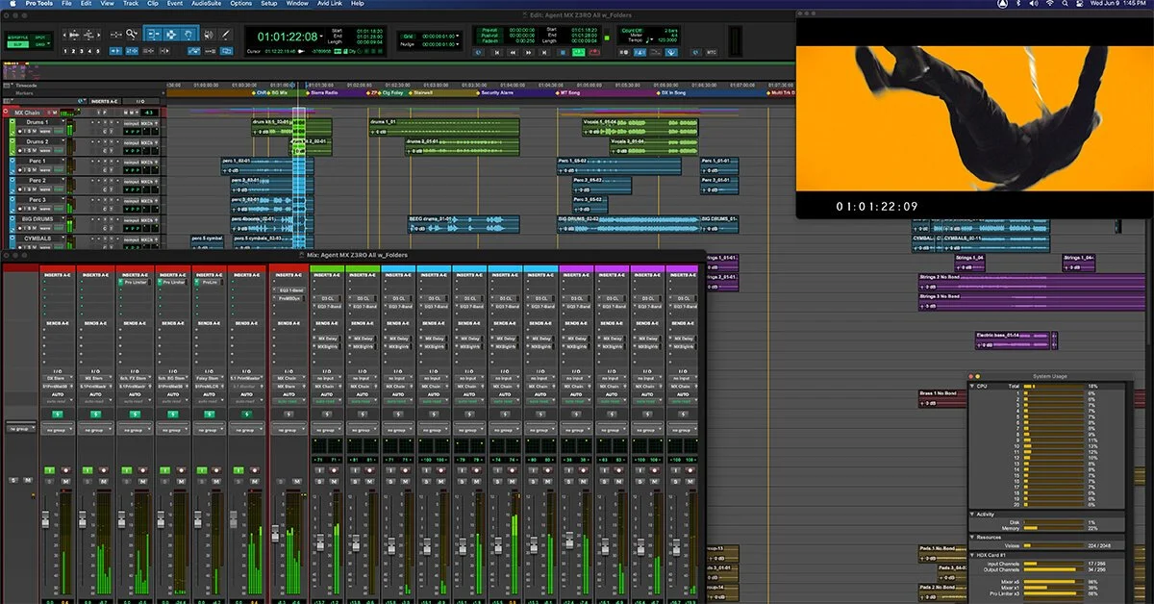Screen dimensions: 1154x604
Task: Select the Scrubber speaker tool
Action: coord(209,35)
